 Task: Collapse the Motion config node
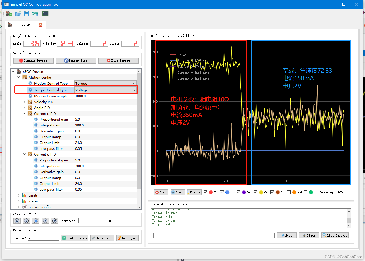pyautogui.click(x=19, y=77)
